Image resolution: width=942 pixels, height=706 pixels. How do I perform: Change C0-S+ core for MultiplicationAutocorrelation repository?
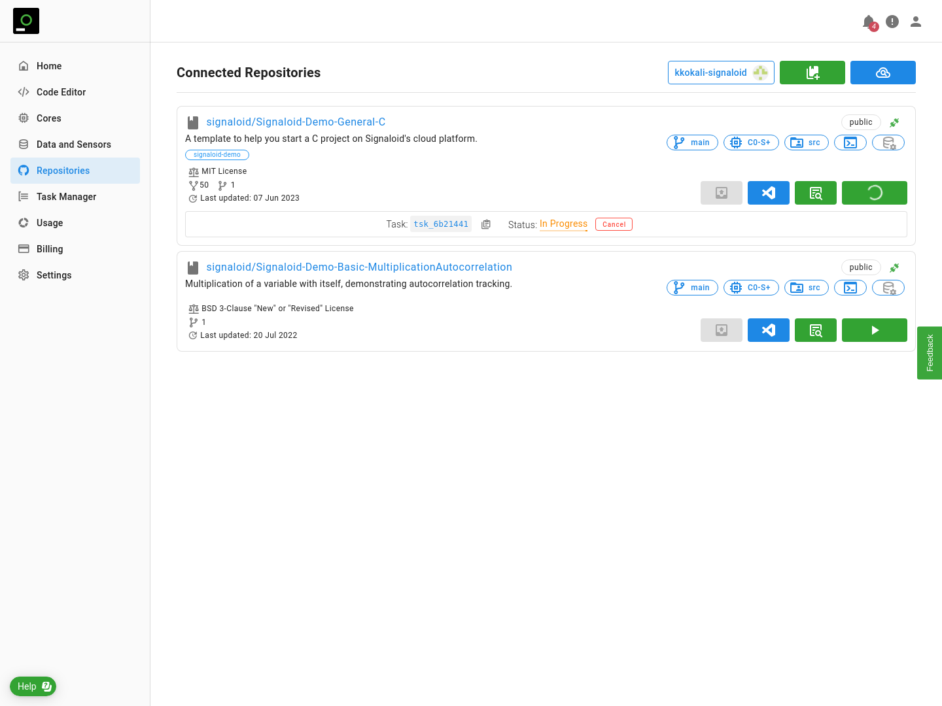[751, 288]
